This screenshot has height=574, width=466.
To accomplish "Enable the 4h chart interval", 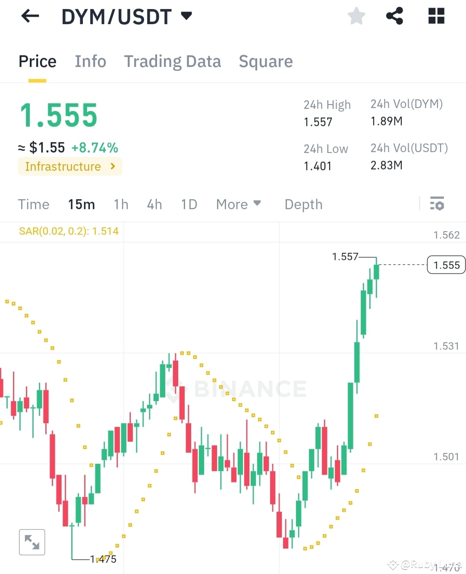I will (x=154, y=204).
